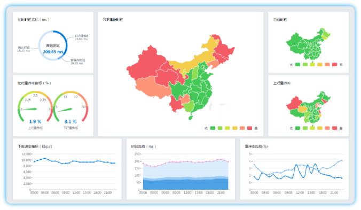Click dark green swatch in 上行重传率 map legend
Viewport: 361px width, 210px height.
(x=297, y=128)
